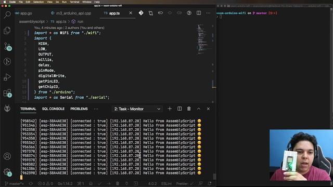Click the Go 1.14.2 version in status bar

[65, 183]
